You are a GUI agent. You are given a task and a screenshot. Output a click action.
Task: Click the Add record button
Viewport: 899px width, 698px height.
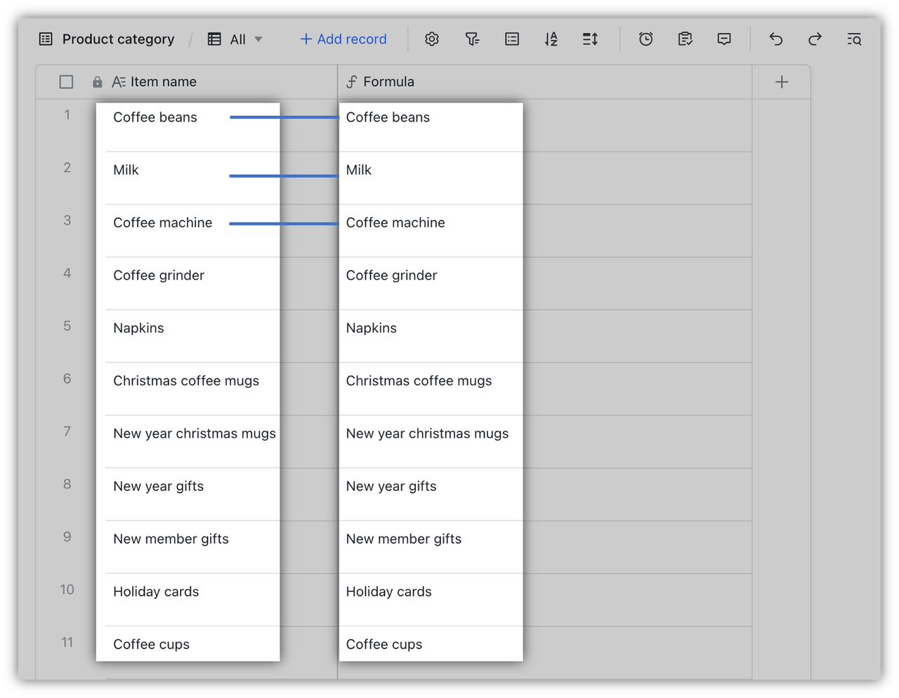pos(343,39)
